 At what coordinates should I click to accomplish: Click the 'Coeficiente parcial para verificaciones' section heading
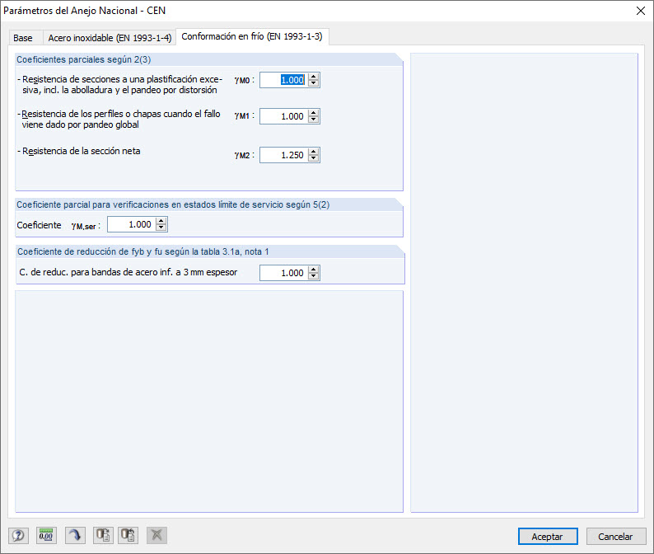point(173,205)
